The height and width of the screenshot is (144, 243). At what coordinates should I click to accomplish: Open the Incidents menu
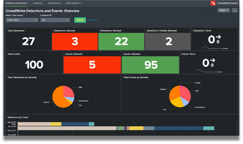[38, 3]
